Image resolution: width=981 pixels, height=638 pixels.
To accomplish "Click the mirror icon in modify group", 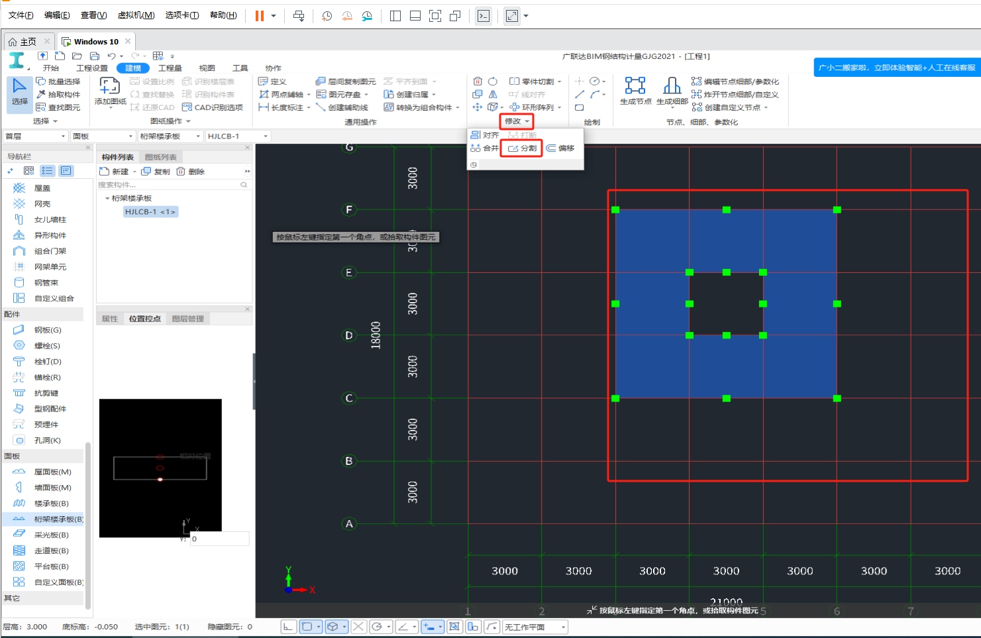I will point(493,94).
